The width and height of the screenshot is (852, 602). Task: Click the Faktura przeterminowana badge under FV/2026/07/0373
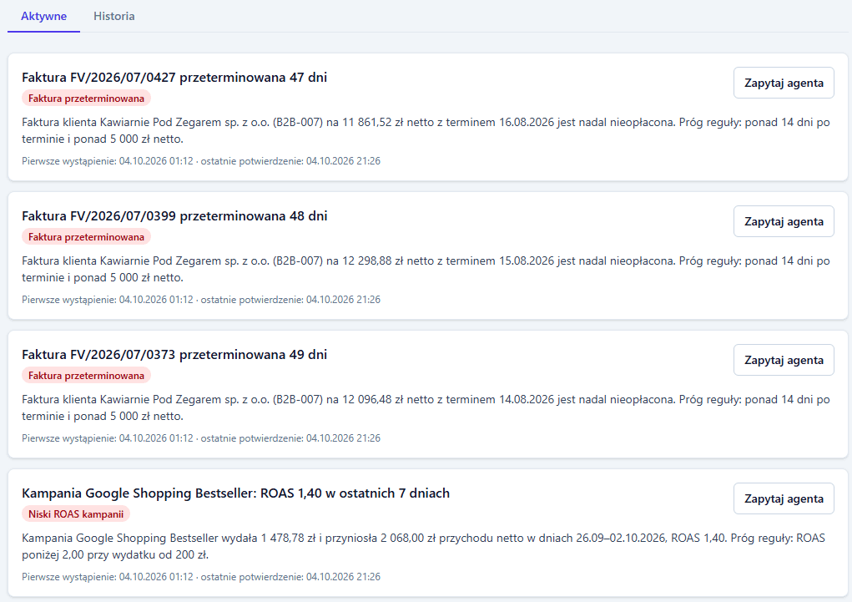click(x=87, y=376)
